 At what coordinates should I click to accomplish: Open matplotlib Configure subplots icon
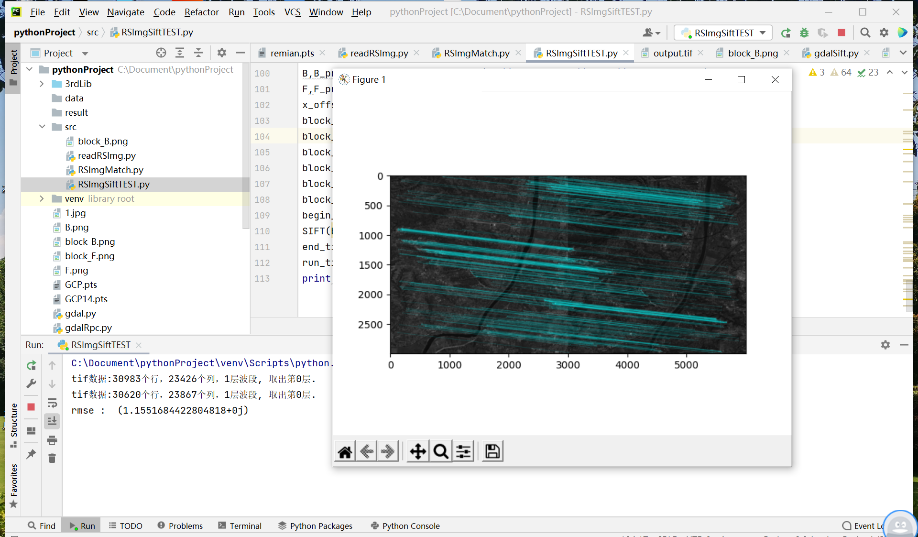pos(463,451)
